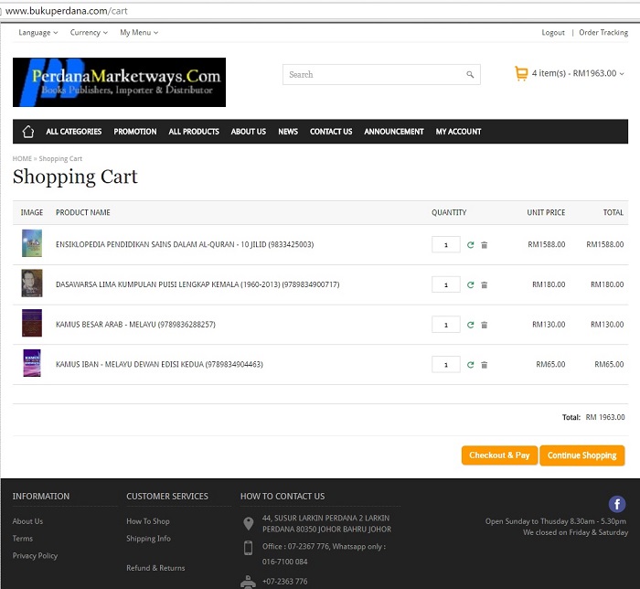
Task: Focus quantity field for Ensiklopedia Pendidikan Sains
Action: 446,245
